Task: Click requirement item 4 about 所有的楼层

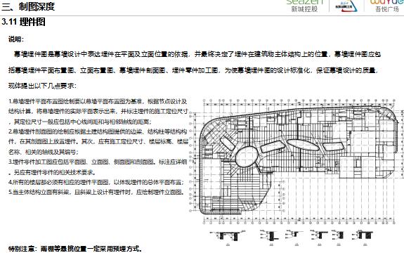Action: (96, 182)
